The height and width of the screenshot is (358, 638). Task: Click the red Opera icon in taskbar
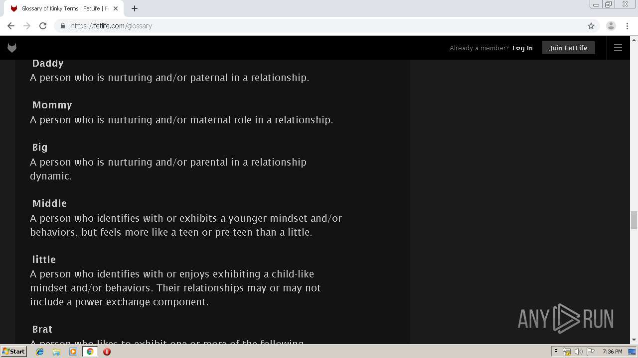(107, 352)
